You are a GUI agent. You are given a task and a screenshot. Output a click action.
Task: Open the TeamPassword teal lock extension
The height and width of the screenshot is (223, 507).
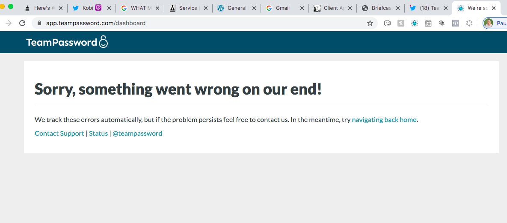tap(415, 23)
